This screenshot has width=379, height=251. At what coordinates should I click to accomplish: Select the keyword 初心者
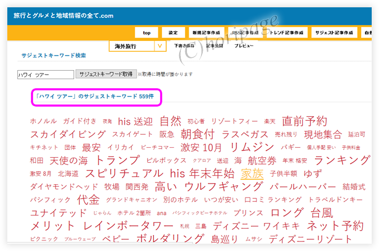(x=196, y=121)
